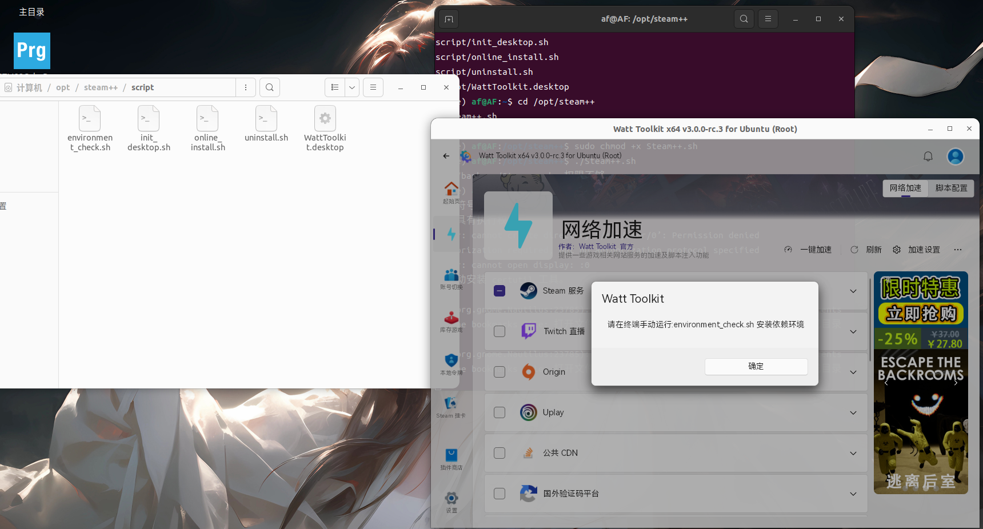Open search in the file manager
The height and width of the screenshot is (529, 983).
(270, 87)
